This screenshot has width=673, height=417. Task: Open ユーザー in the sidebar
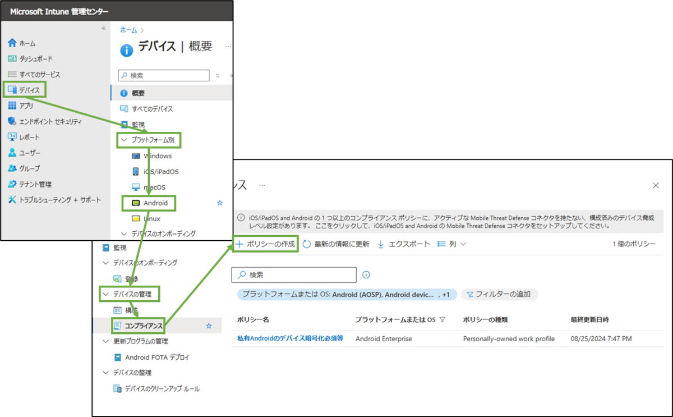pyautogui.click(x=24, y=153)
